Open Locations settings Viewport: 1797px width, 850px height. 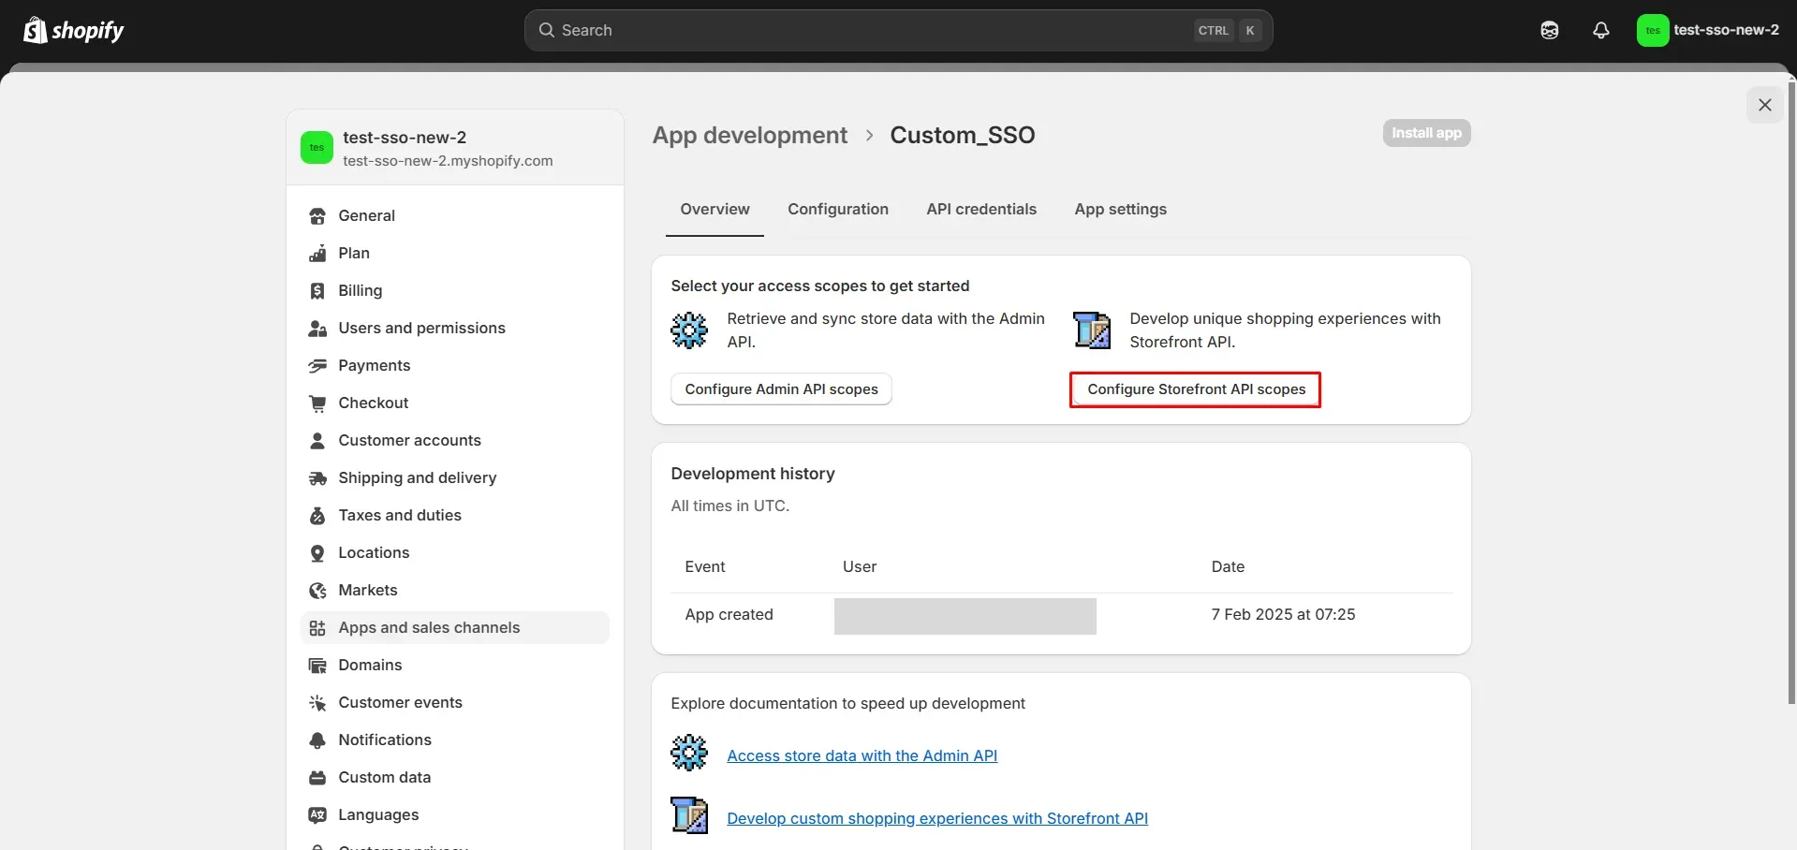pyautogui.click(x=455, y=553)
